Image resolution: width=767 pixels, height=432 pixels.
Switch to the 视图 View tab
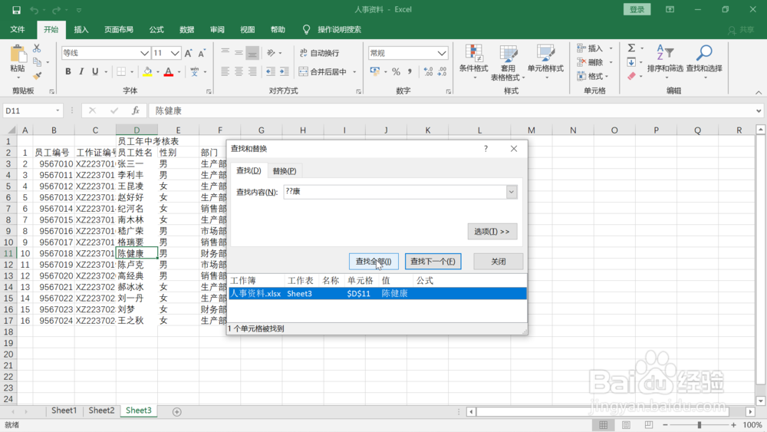(x=248, y=30)
